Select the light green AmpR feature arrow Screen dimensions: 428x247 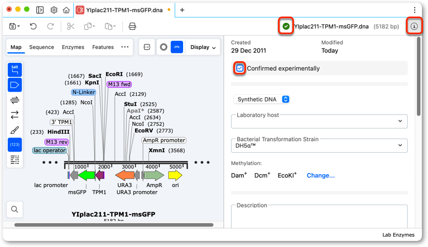(154, 175)
